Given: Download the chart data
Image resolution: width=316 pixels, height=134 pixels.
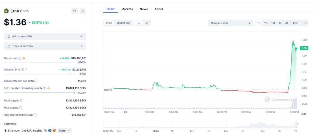Looking at the screenshot, I should tap(305, 23).
